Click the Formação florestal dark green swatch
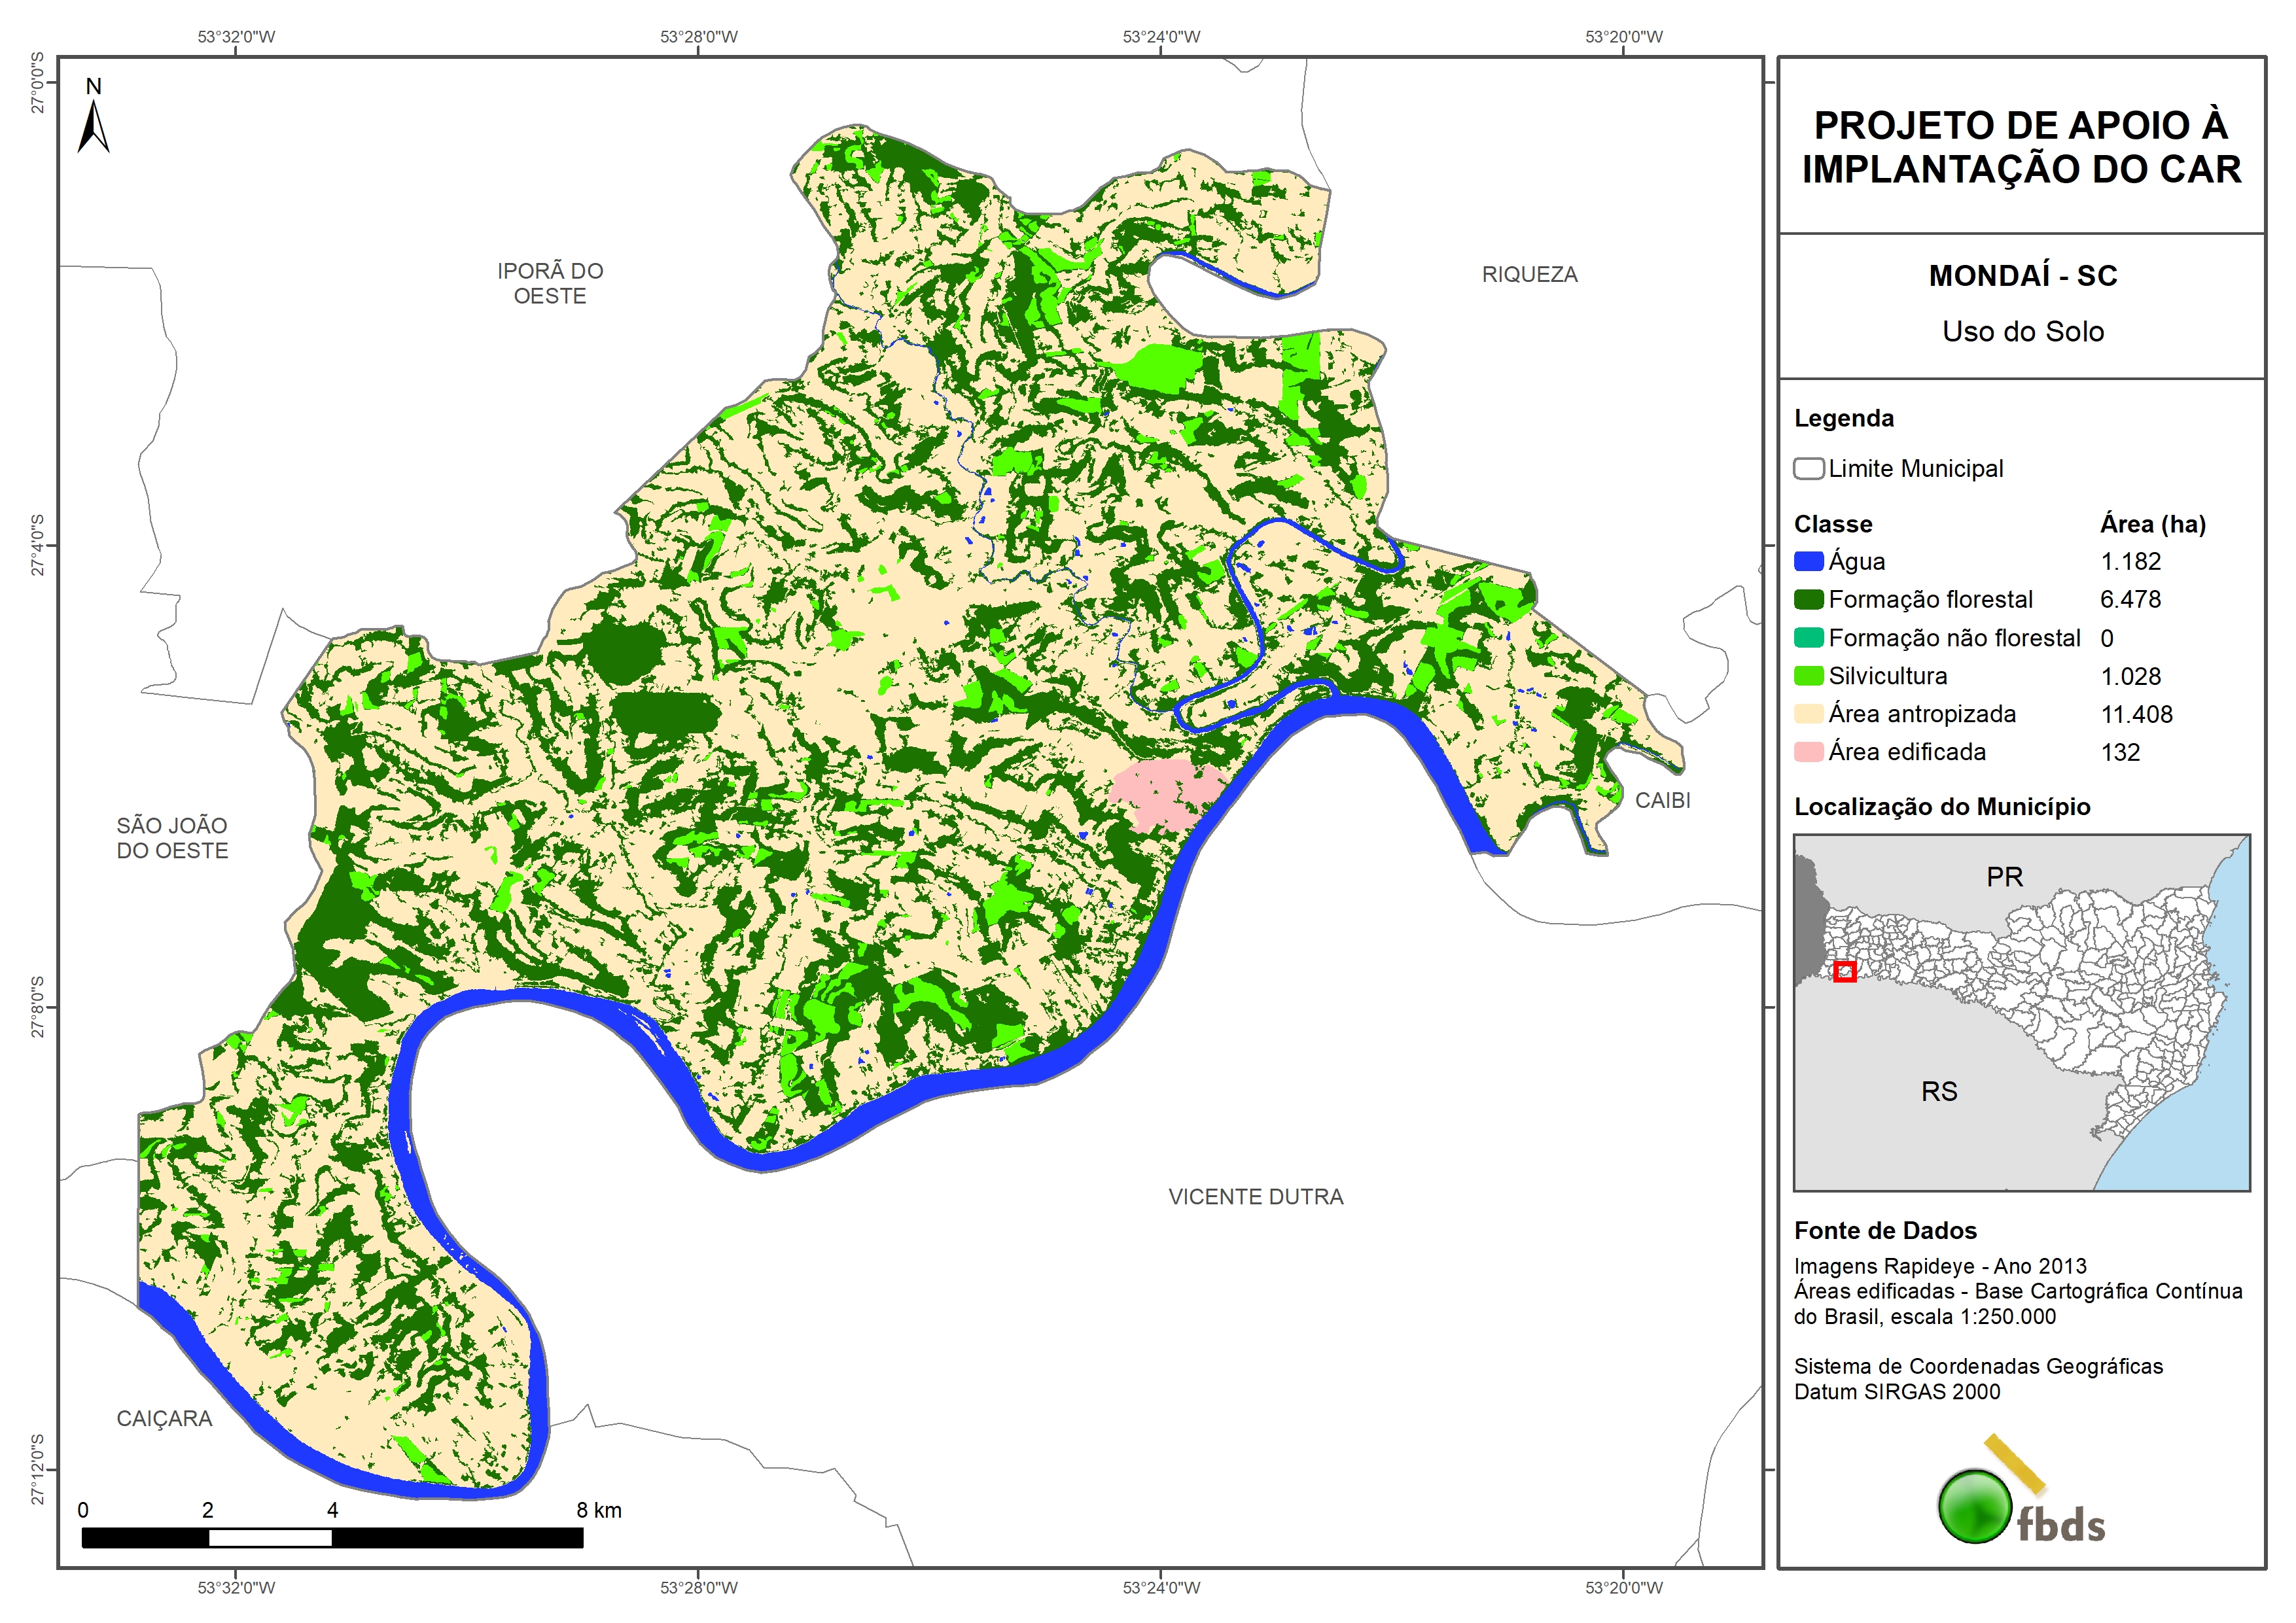 point(1808,599)
